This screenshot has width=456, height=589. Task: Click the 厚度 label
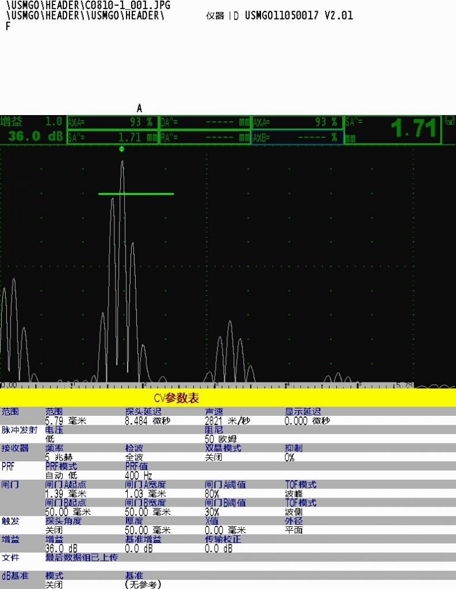pos(134,521)
